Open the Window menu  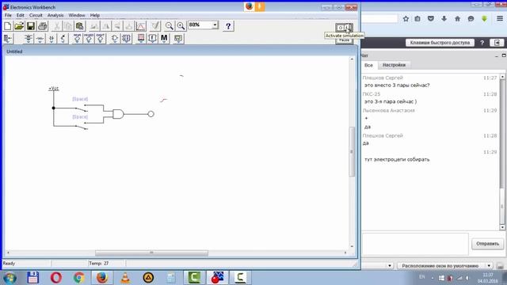[x=77, y=15]
